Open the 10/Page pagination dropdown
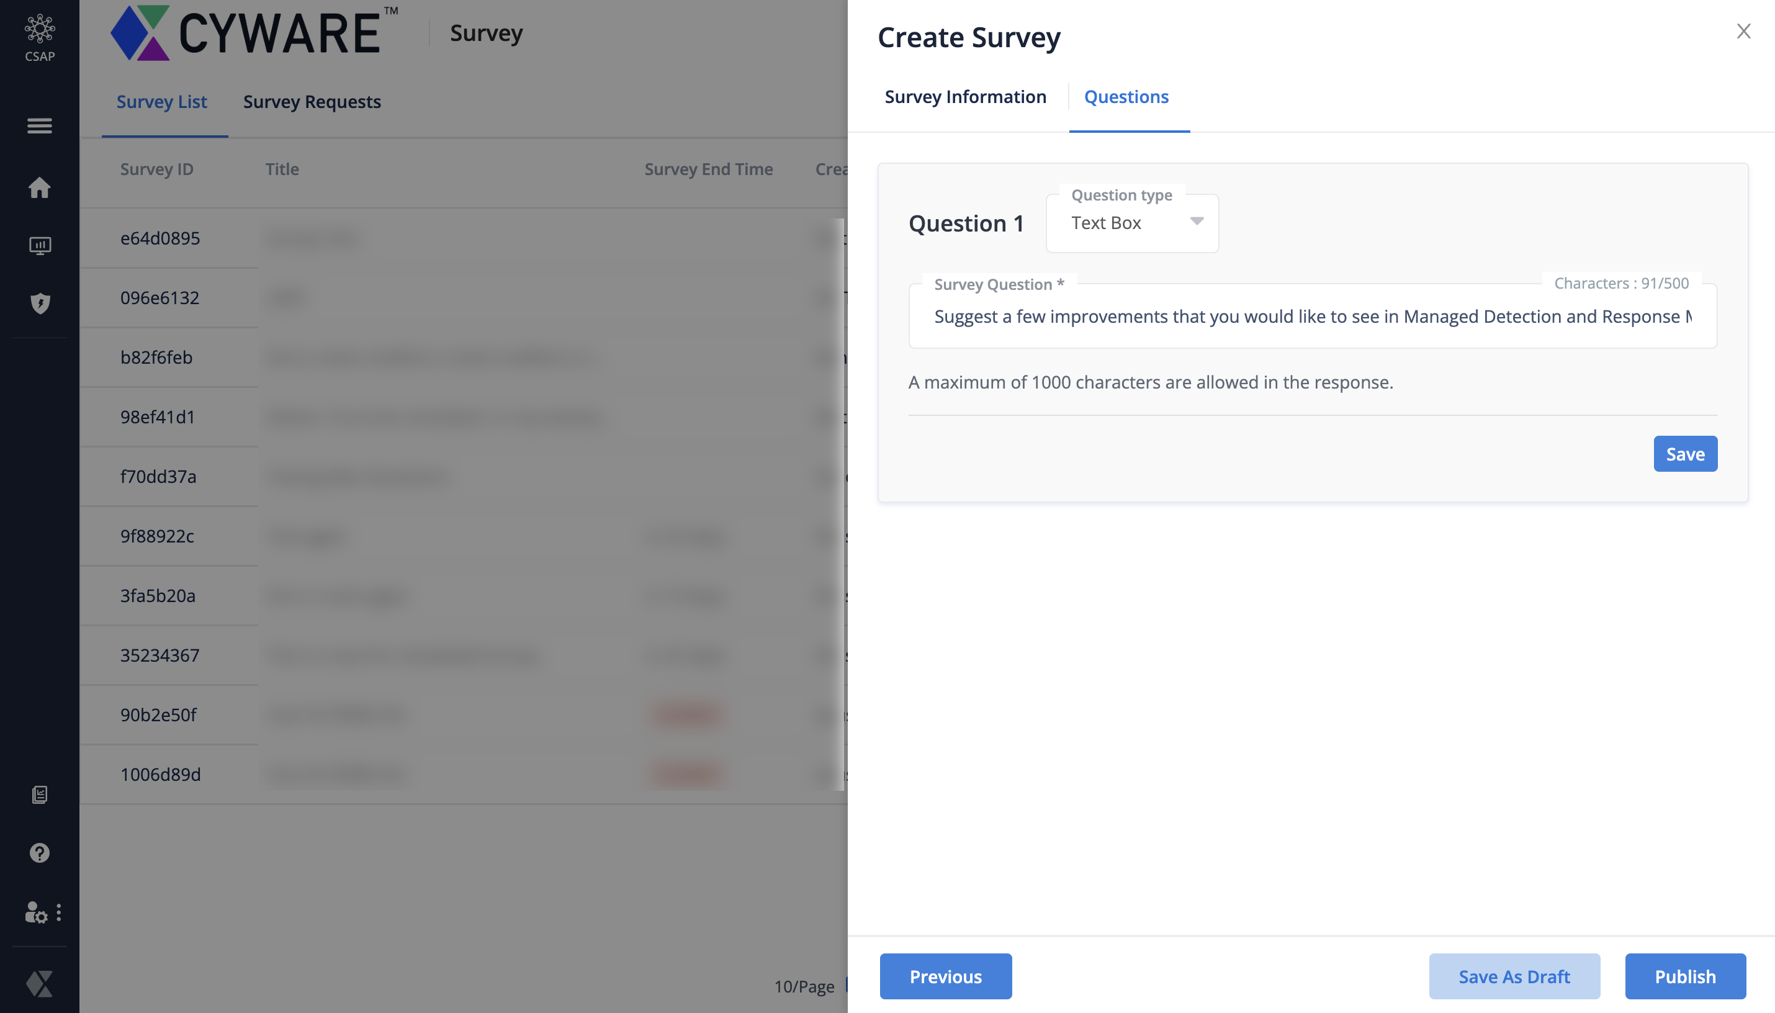Screen dimensions: 1775x1013 click(805, 986)
